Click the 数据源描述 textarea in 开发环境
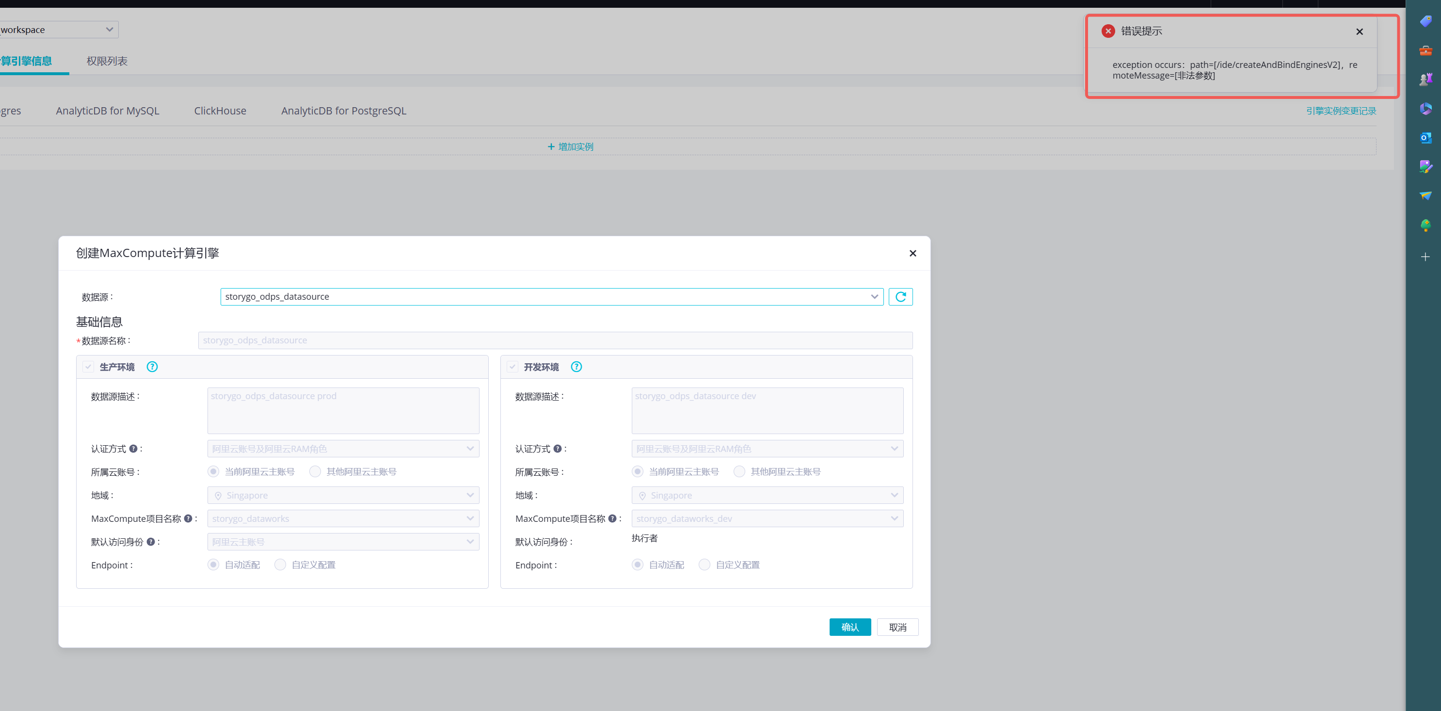 [767, 411]
